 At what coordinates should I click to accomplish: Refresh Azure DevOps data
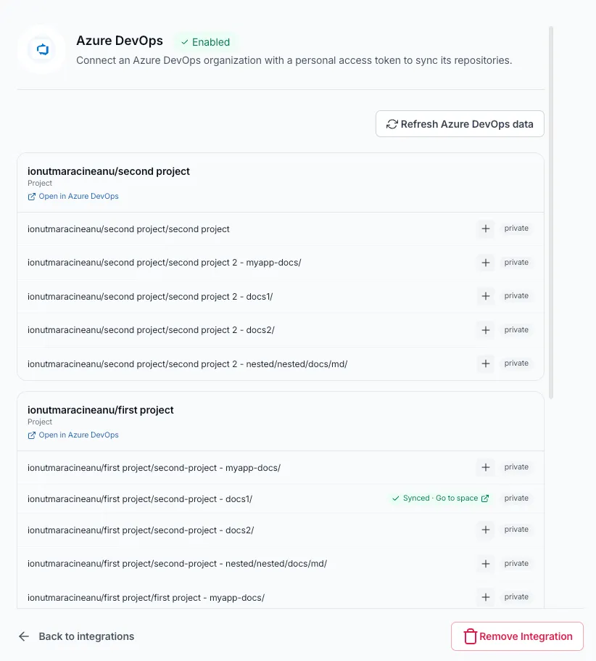(x=460, y=124)
